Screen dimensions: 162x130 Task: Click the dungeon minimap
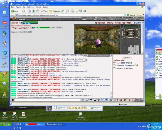134,50
